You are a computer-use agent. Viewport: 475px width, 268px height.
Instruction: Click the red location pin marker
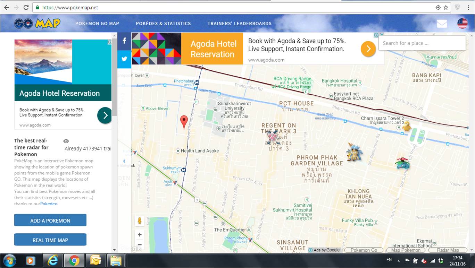point(184,122)
